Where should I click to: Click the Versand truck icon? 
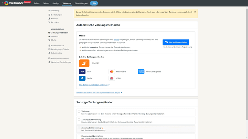click(49, 36)
